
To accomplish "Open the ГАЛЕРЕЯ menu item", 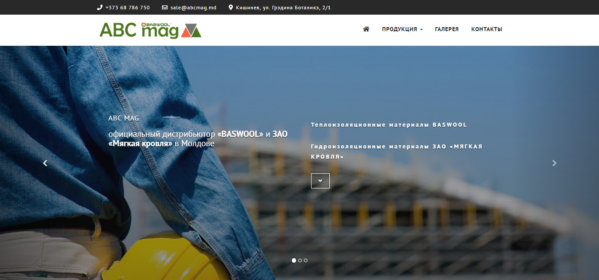I will [447, 29].
